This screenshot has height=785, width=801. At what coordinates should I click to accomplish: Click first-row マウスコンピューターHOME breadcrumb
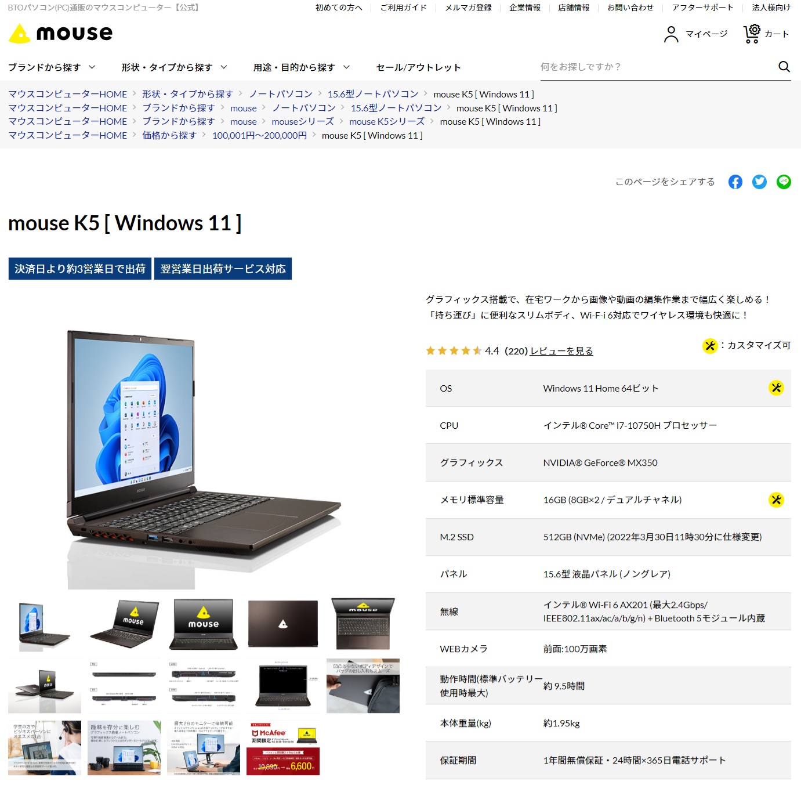pos(67,94)
